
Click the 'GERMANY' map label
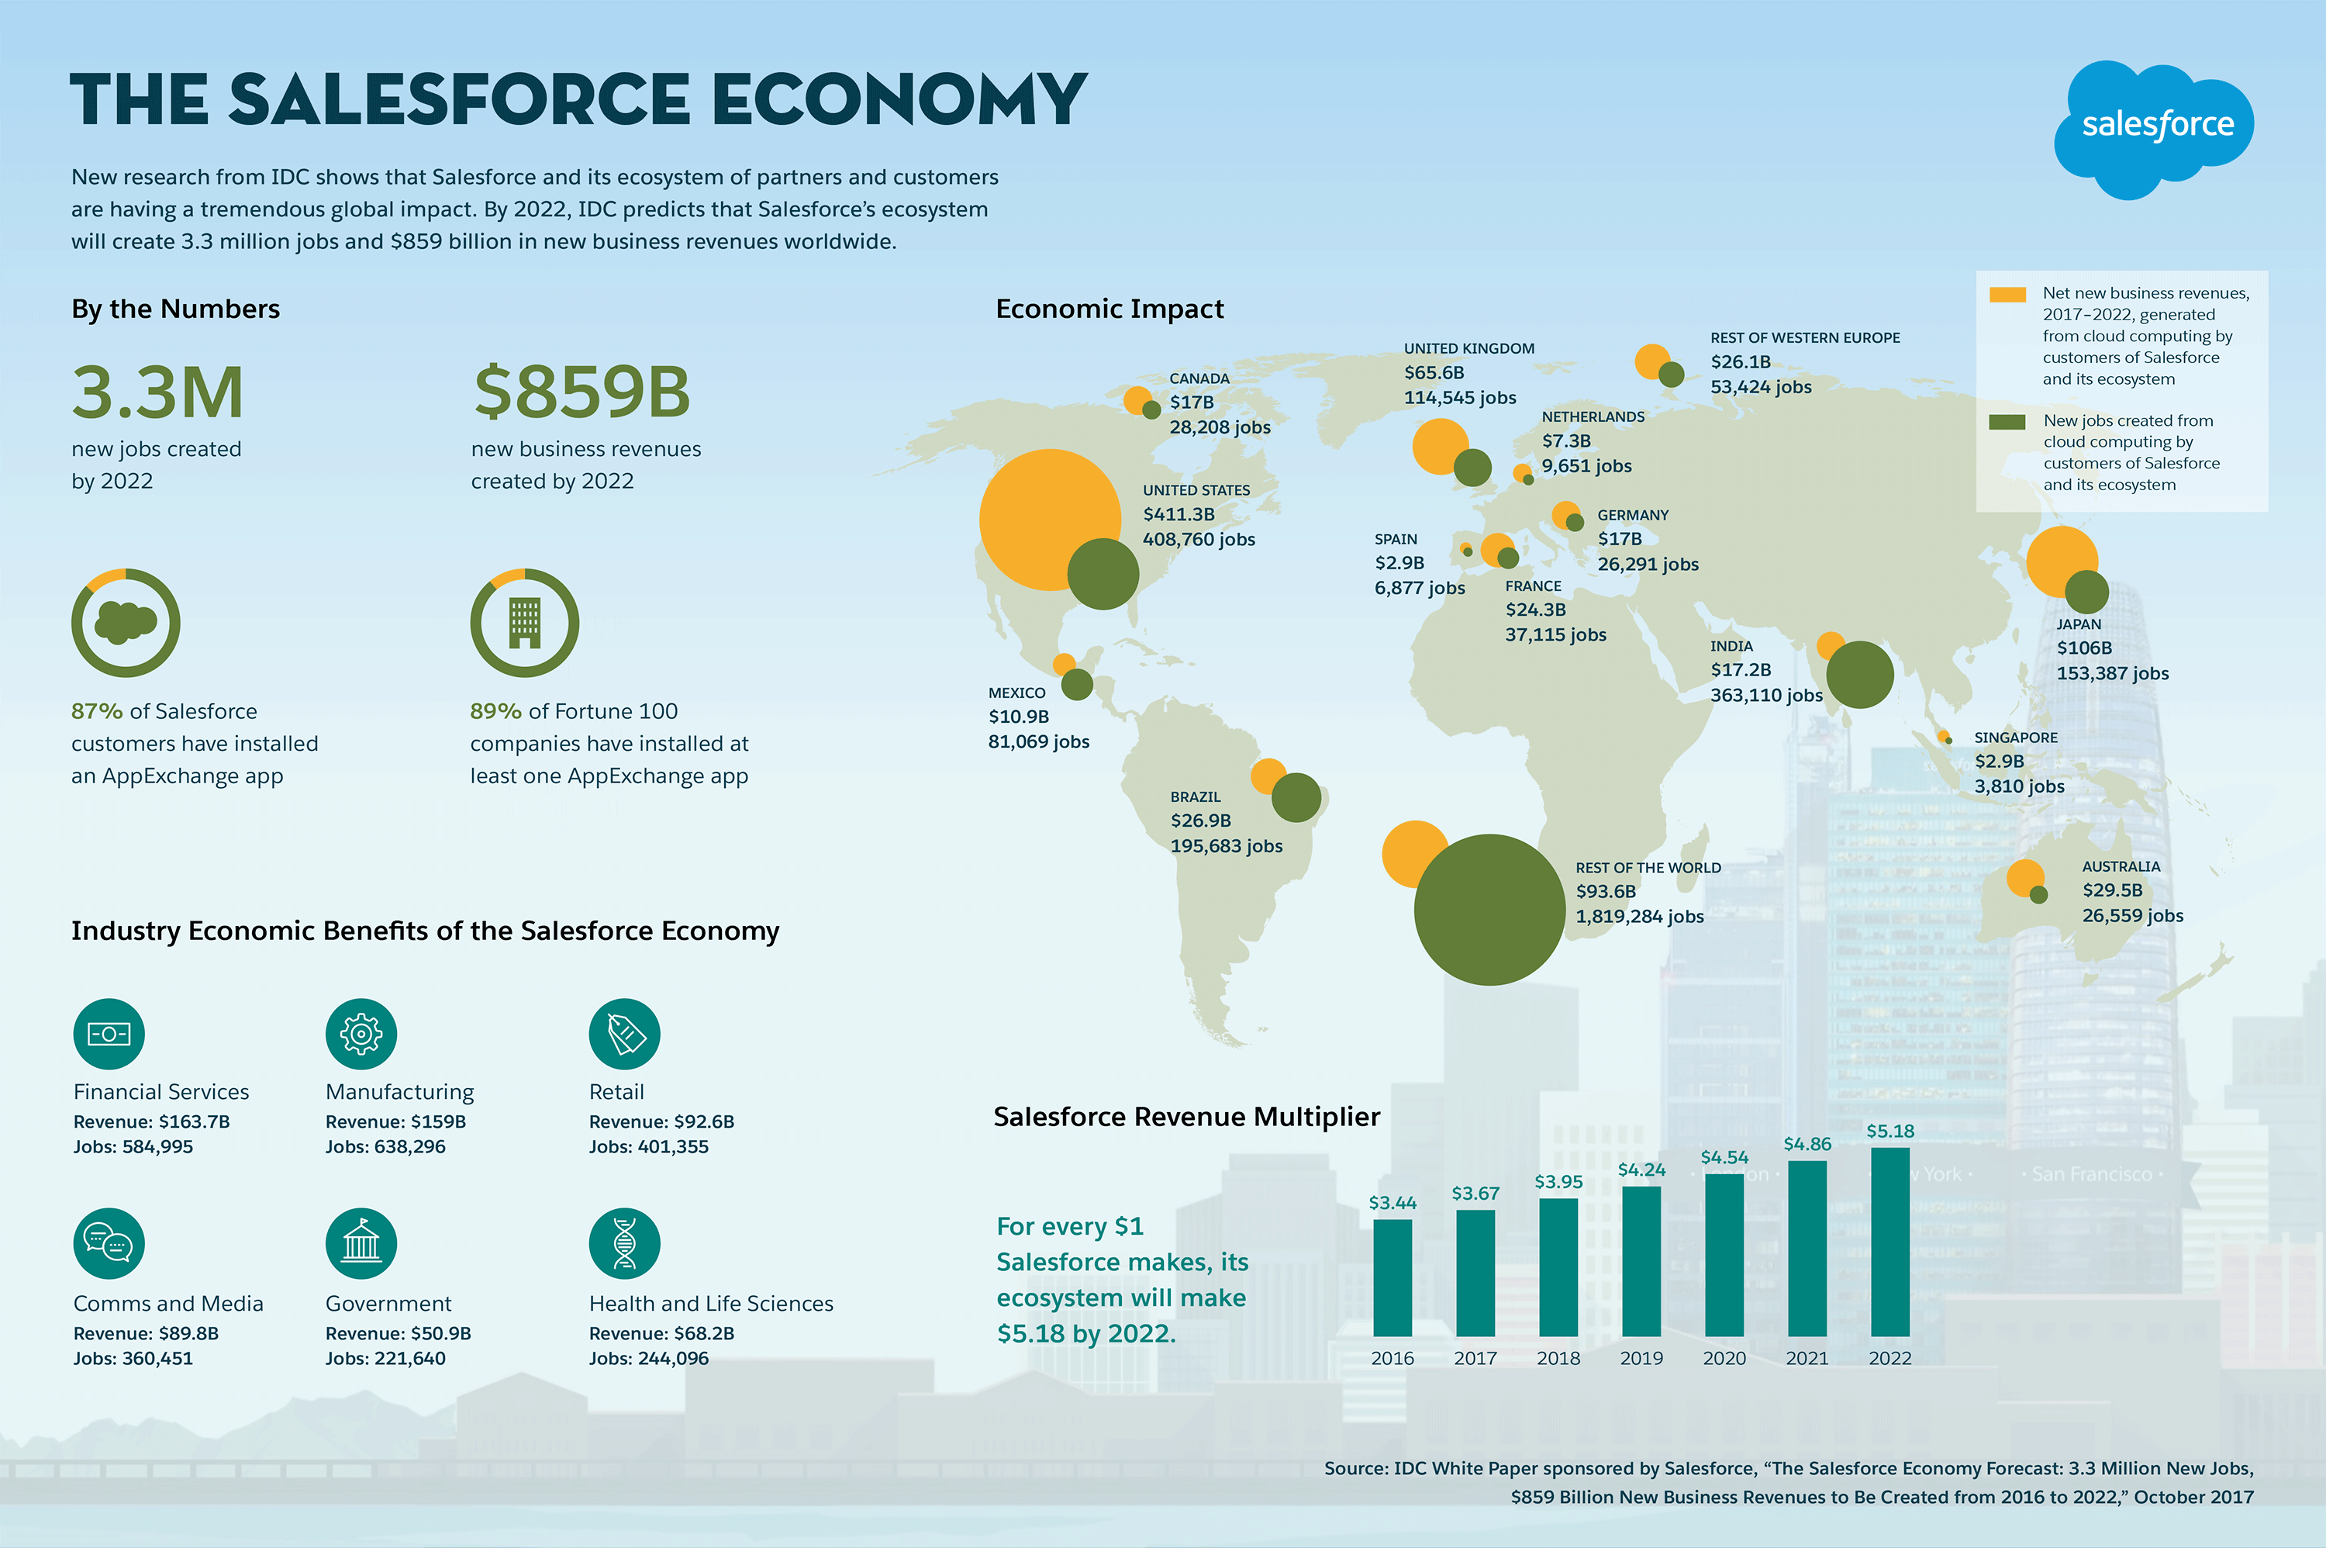coord(1632,515)
